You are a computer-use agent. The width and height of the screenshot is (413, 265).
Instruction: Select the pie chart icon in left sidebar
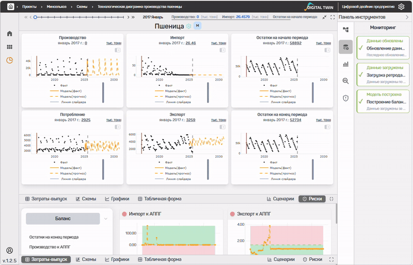(x=9, y=60)
